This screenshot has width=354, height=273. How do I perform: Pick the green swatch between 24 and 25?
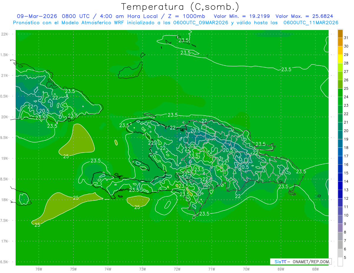(340, 93)
